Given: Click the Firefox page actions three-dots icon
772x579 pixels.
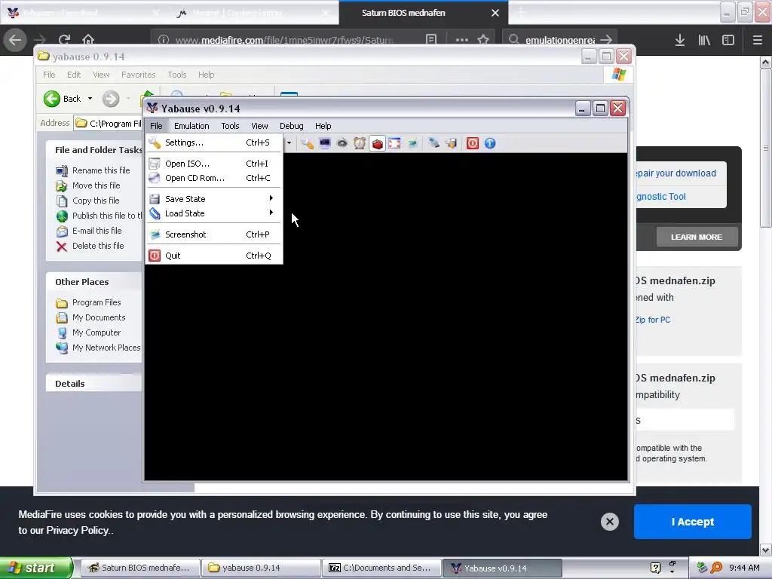Looking at the screenshot, I should coord(462,40).
